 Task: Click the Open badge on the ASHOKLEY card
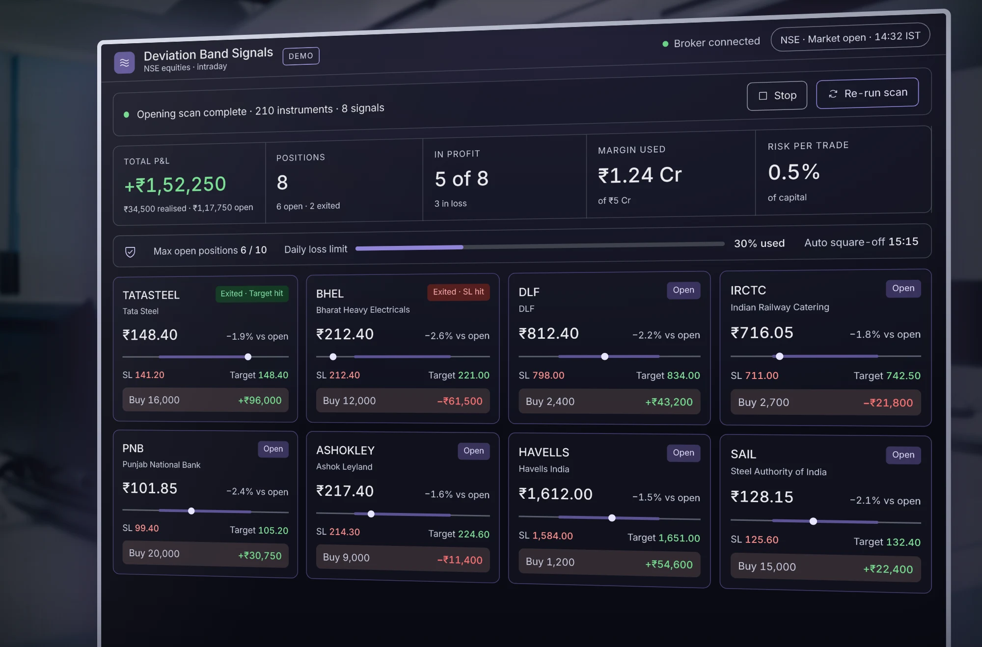(473, 451)
